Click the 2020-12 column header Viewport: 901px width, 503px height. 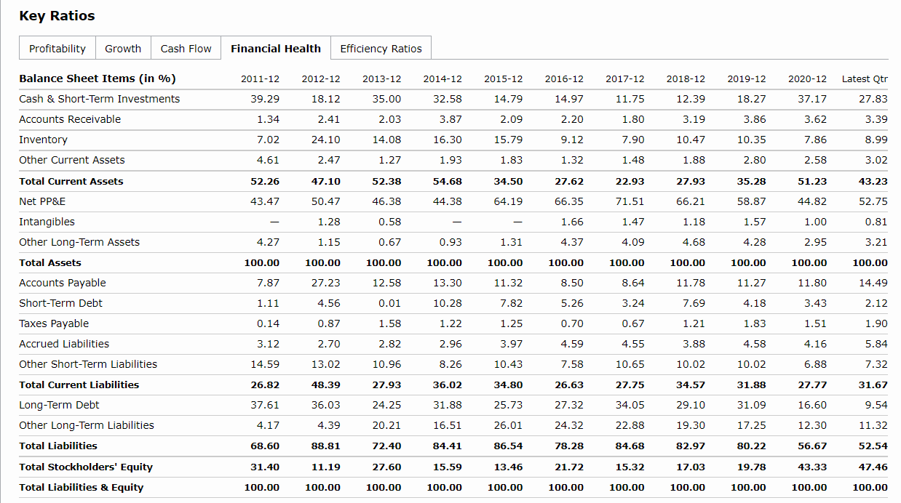pyautogui.click(x=807, y=79)
